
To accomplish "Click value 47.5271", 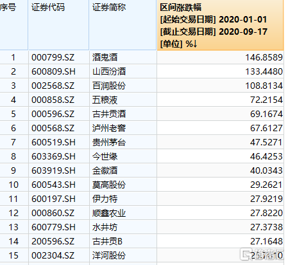I will 266,142.
